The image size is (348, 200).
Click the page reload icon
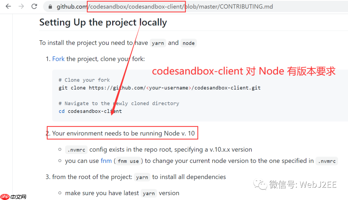(34, 6)
